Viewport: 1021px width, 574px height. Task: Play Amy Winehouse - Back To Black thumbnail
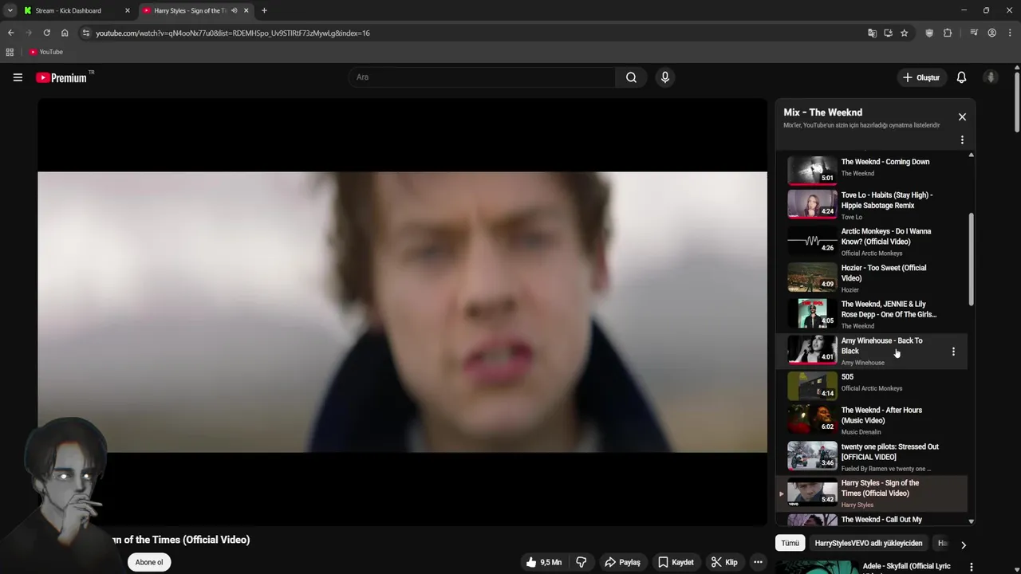click(812, 349)
